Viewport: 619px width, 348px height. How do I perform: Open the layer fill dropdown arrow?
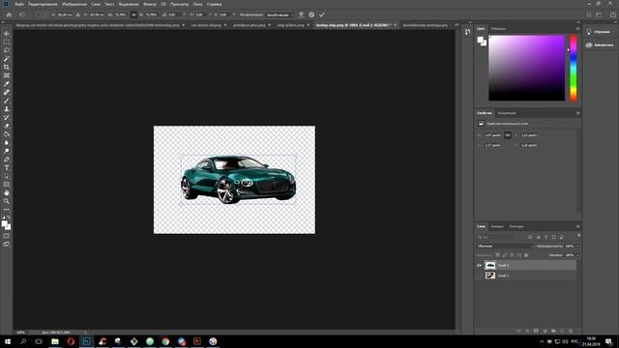tap(577, 255)
